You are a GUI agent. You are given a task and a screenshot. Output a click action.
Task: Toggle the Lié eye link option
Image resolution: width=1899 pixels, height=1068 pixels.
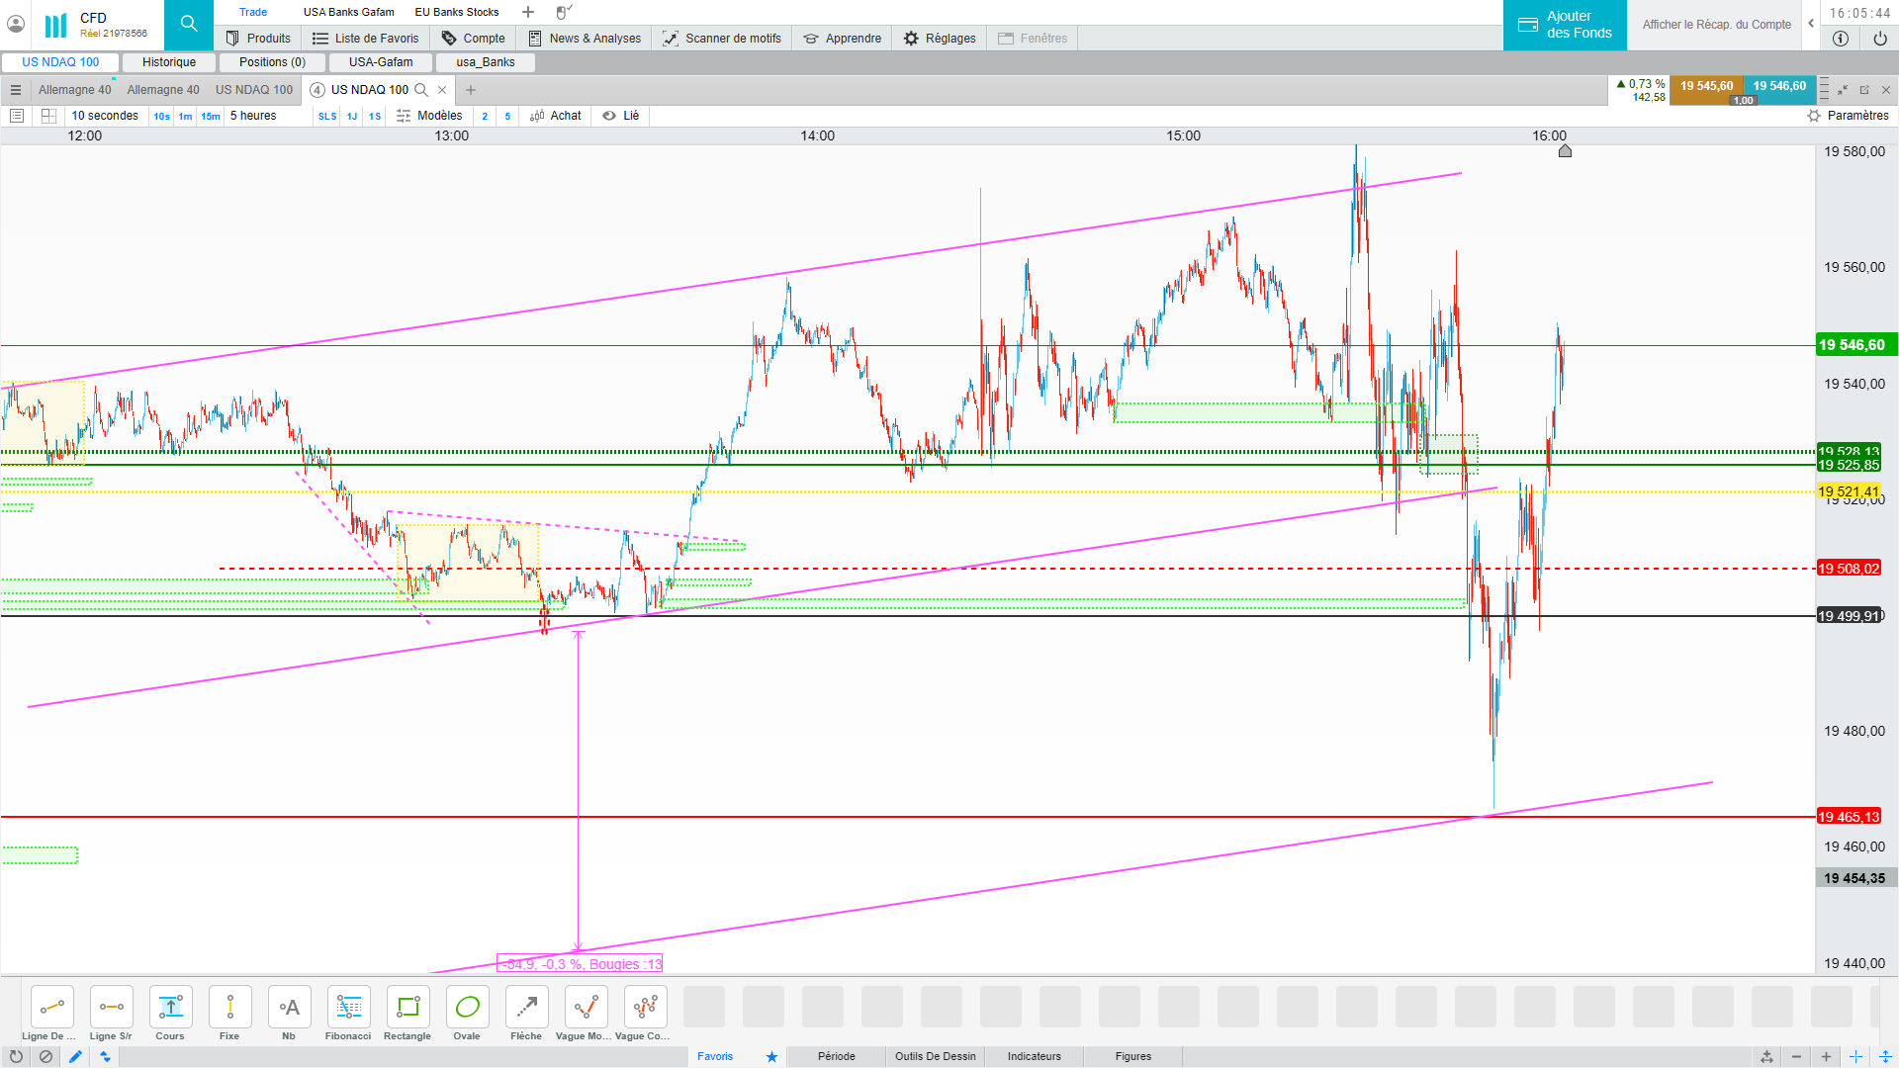coord(621,116)
